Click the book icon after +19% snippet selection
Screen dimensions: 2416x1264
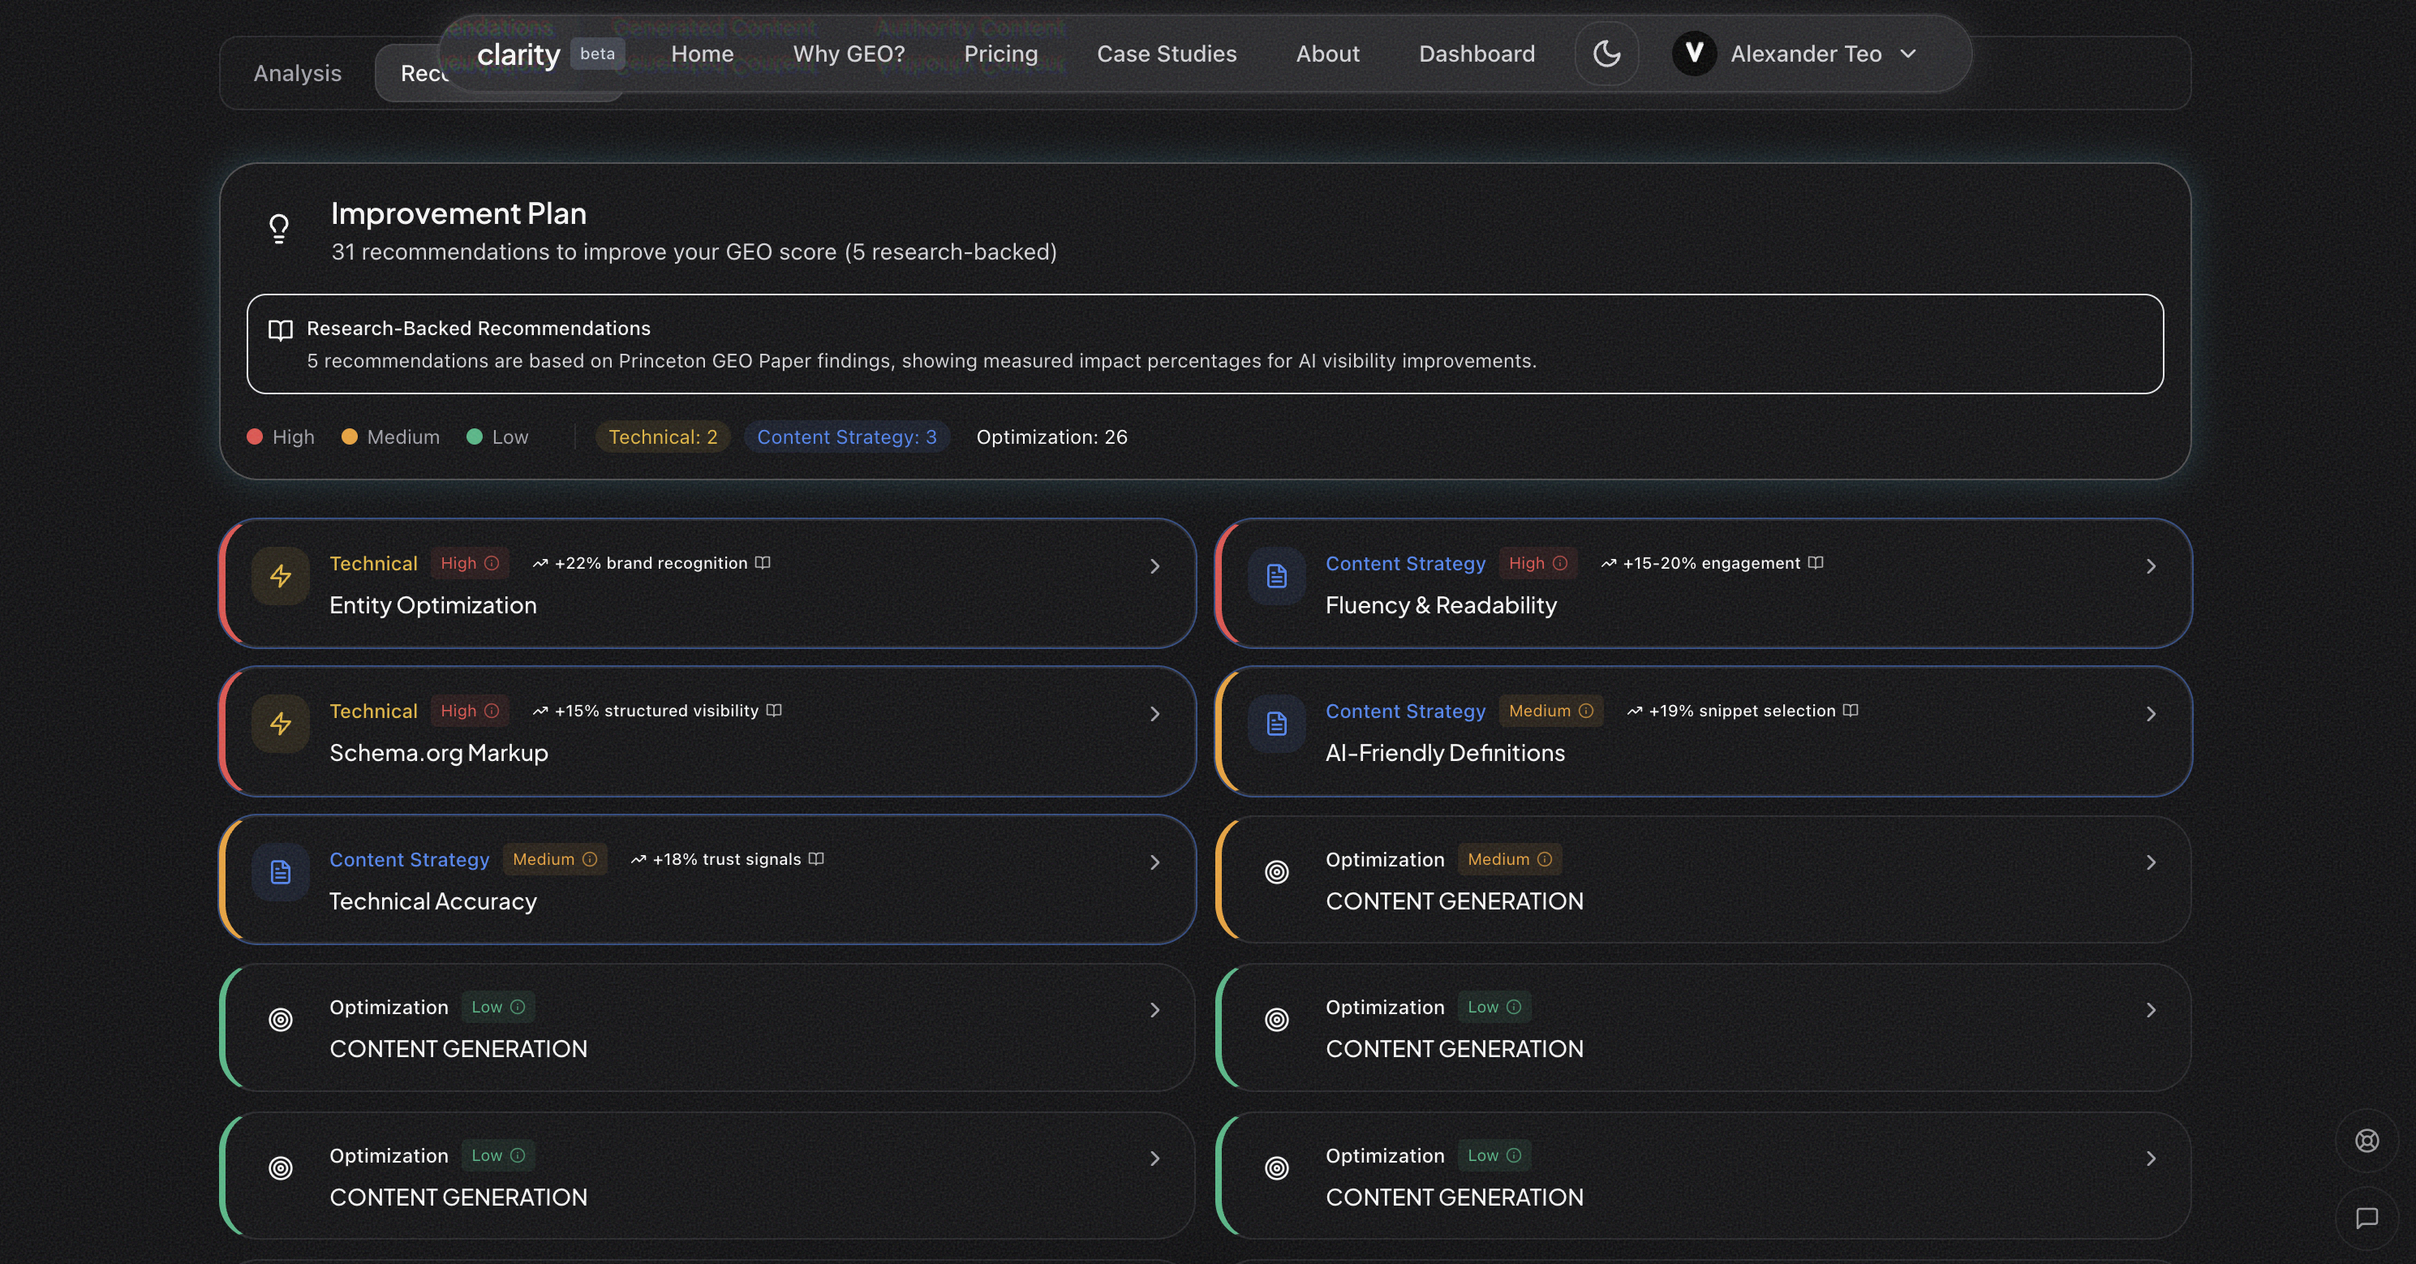tap(1850, 711)
